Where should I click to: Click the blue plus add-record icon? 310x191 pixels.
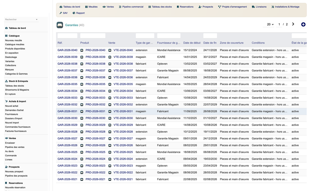(x=303, y=24)
